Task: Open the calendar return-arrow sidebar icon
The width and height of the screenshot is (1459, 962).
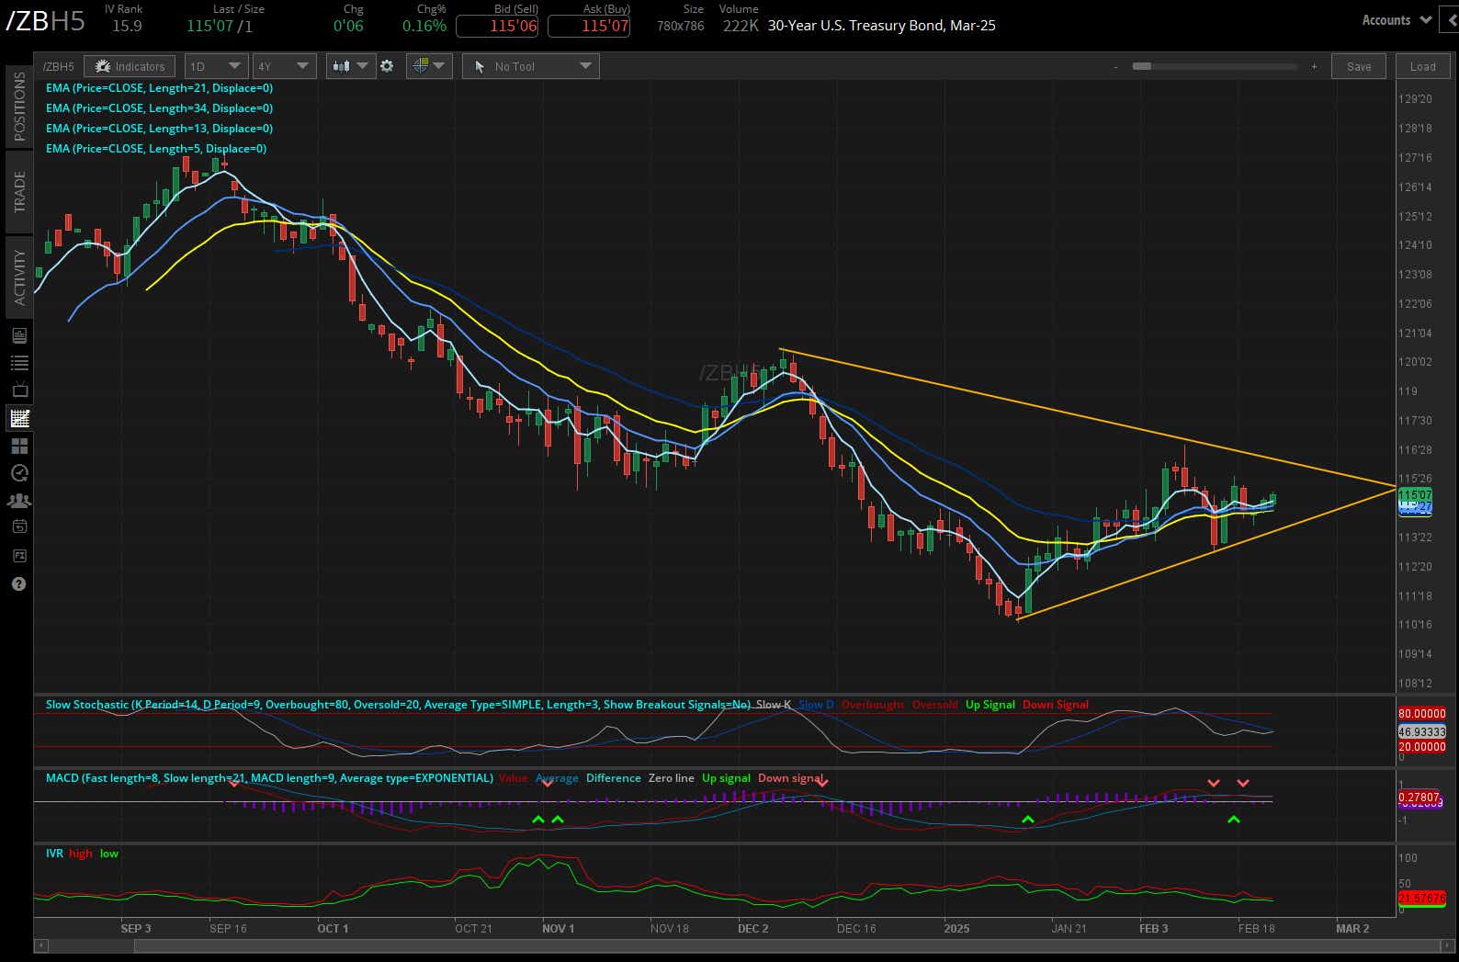Action: (18, 527)
